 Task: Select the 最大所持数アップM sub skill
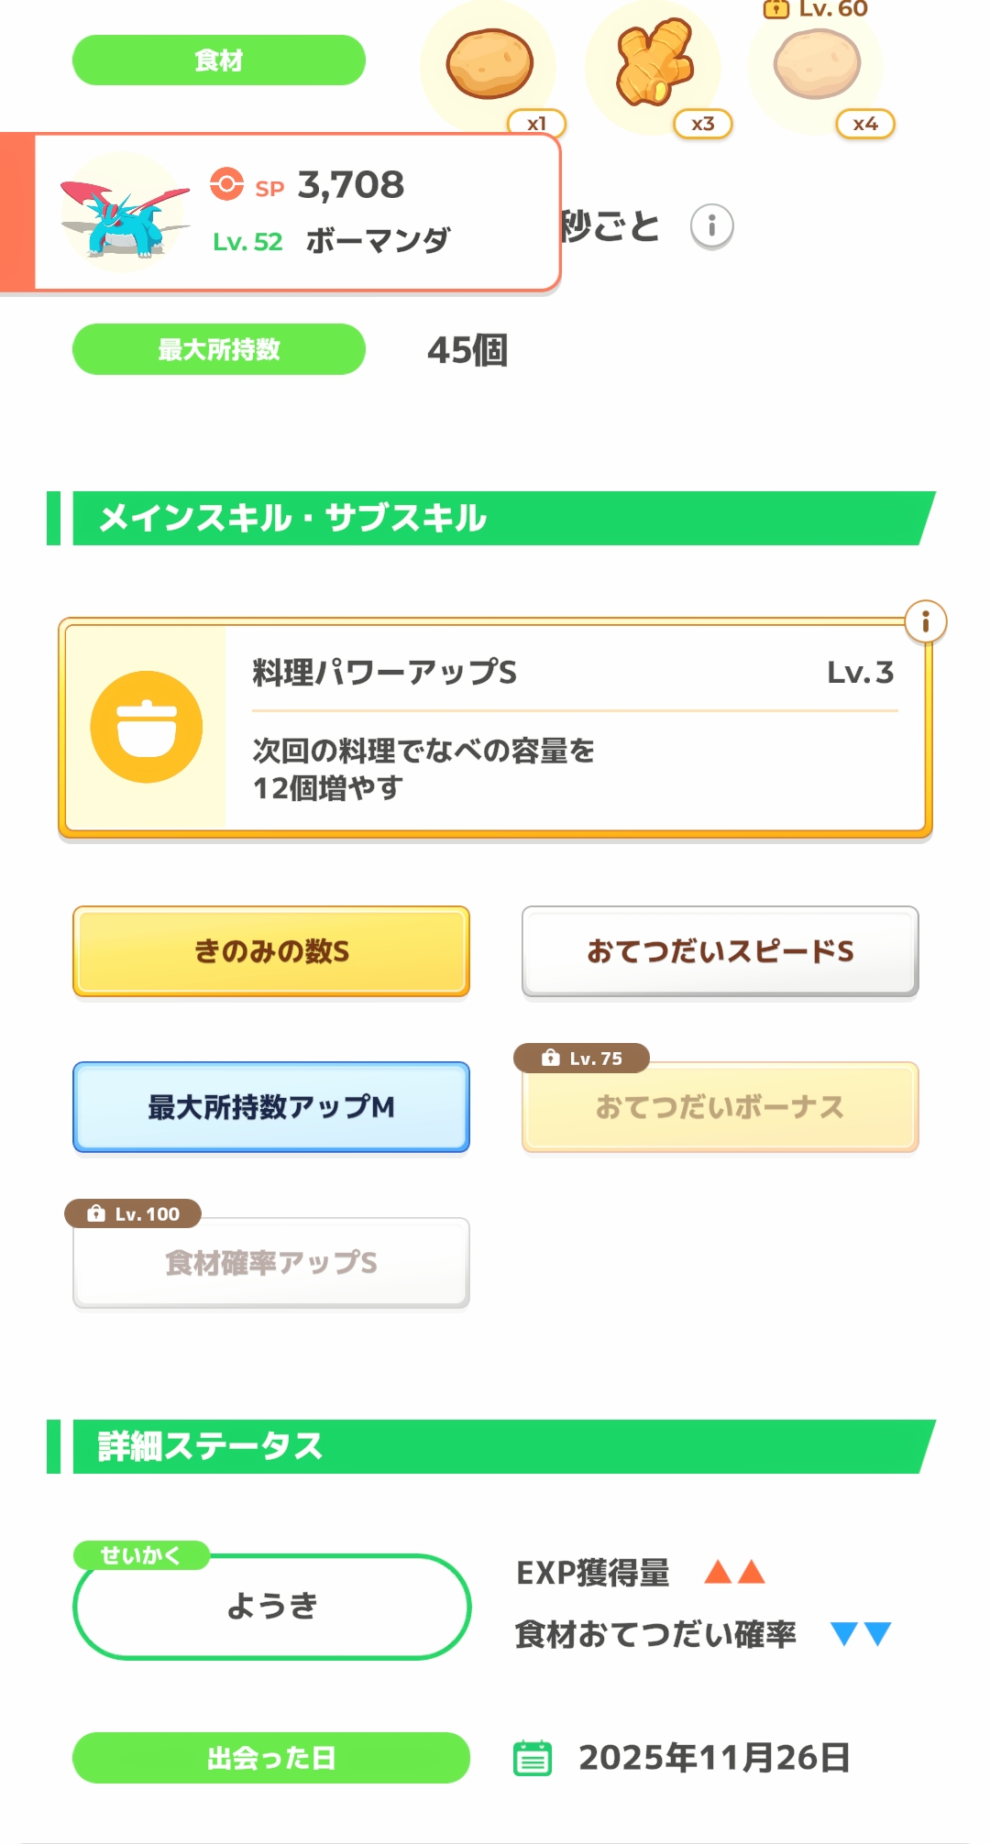pos(271,1107)
